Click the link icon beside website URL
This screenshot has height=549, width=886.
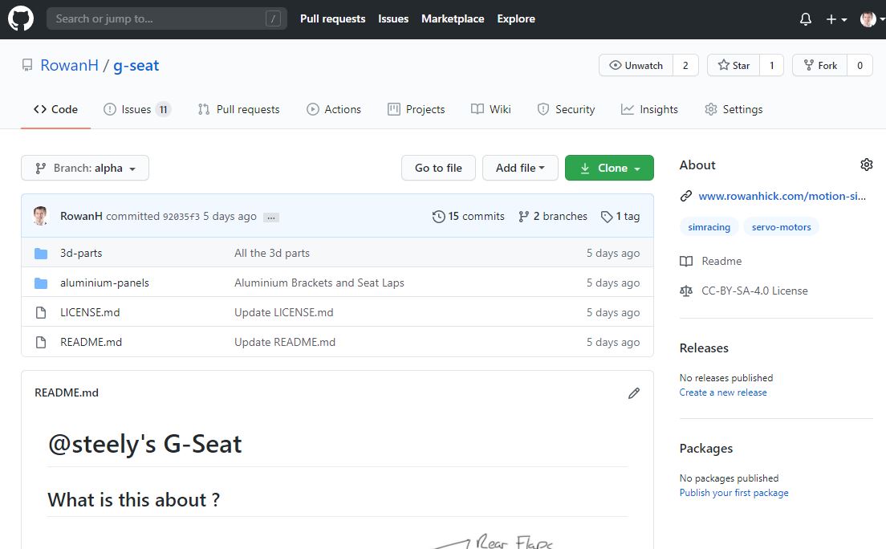click(686, 196)
